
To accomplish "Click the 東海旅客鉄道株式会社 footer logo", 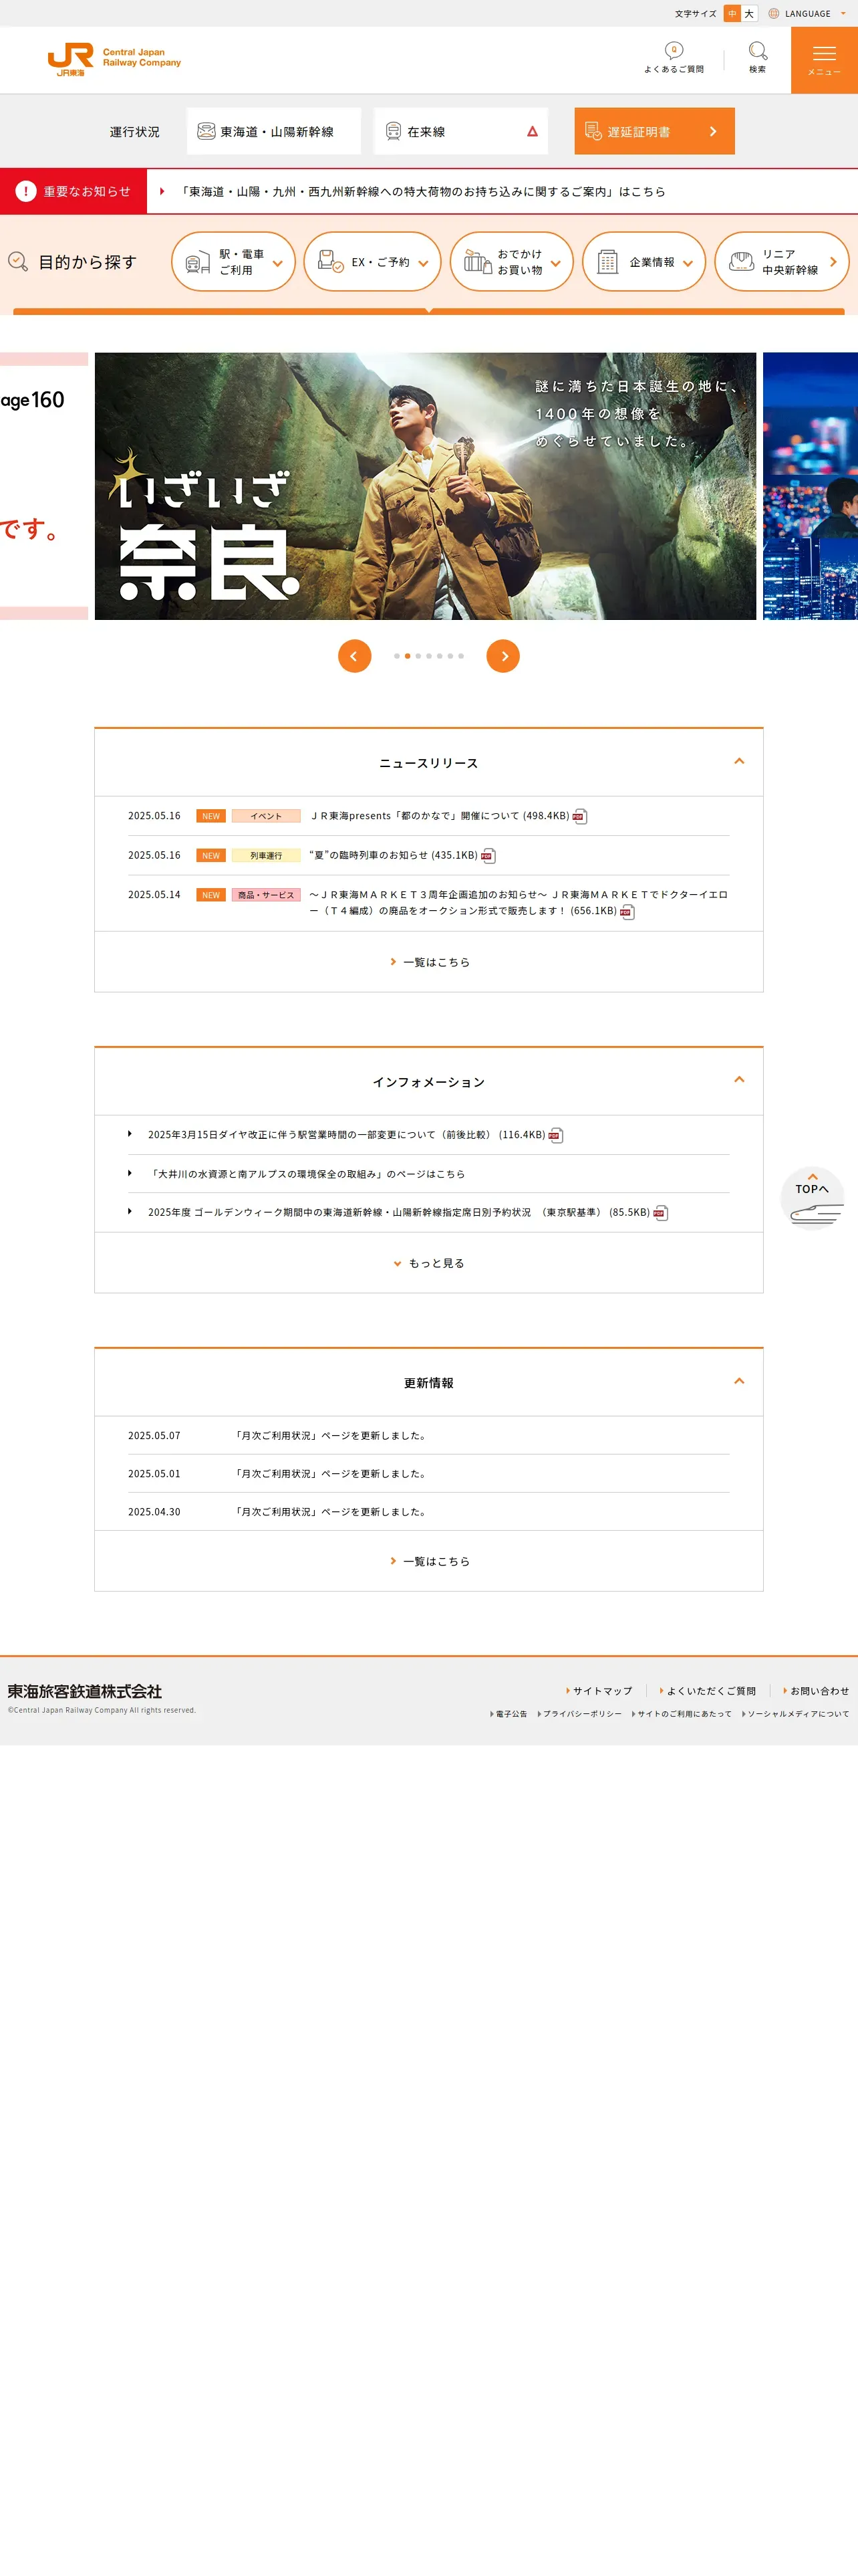I will pyautogui.click(x=85, y=1691).
